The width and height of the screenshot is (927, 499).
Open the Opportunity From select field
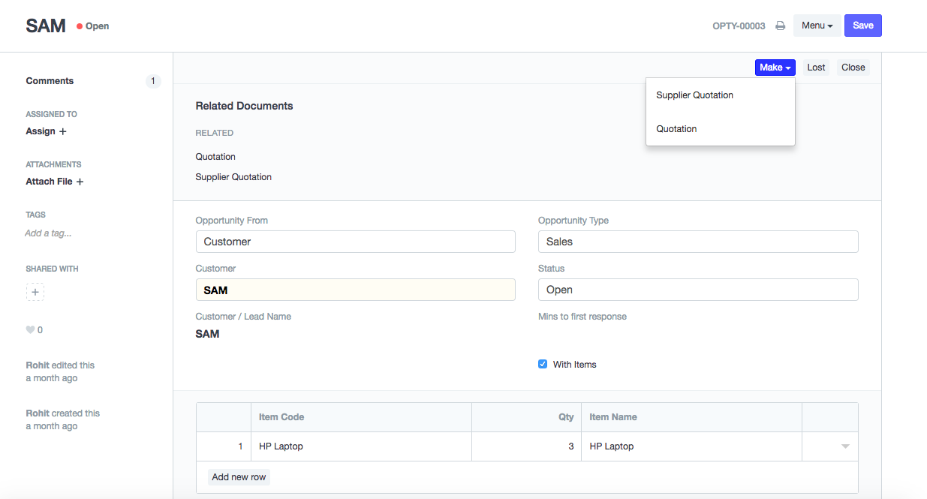355,242
